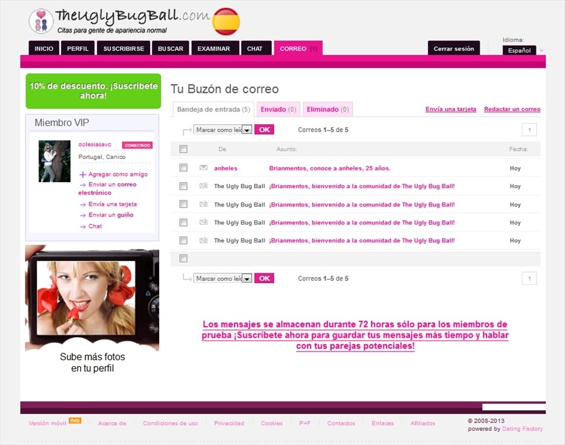The width and height of the screenshot is (565, 445).
Task: Open the Condiciones de uso footer link
Action: click(x=170, y=424)
